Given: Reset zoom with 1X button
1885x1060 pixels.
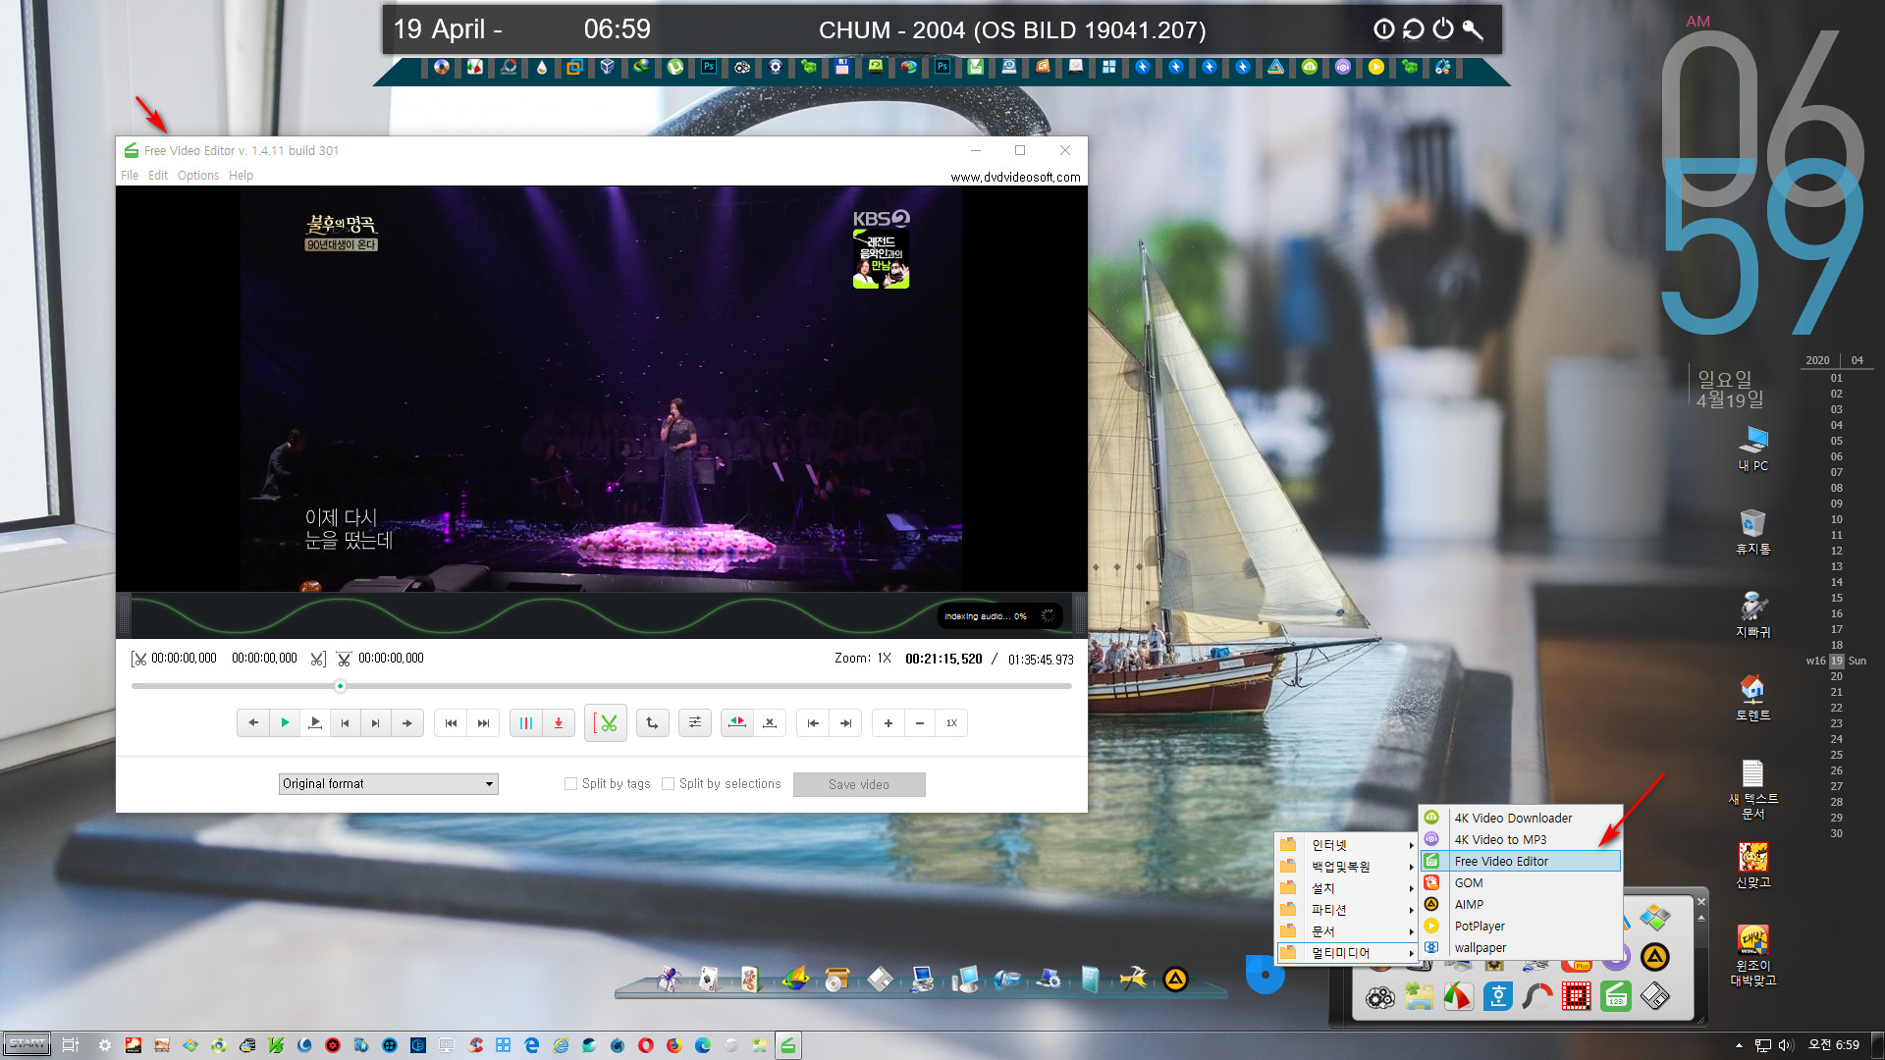Looking at the screenshot, I should tap(951, 723).
